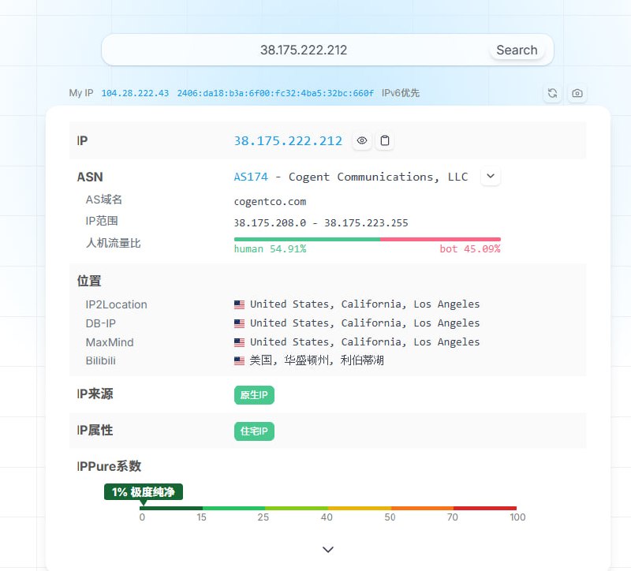Click the Search button
The image size is (631, 571).
(x=517, y=50)
